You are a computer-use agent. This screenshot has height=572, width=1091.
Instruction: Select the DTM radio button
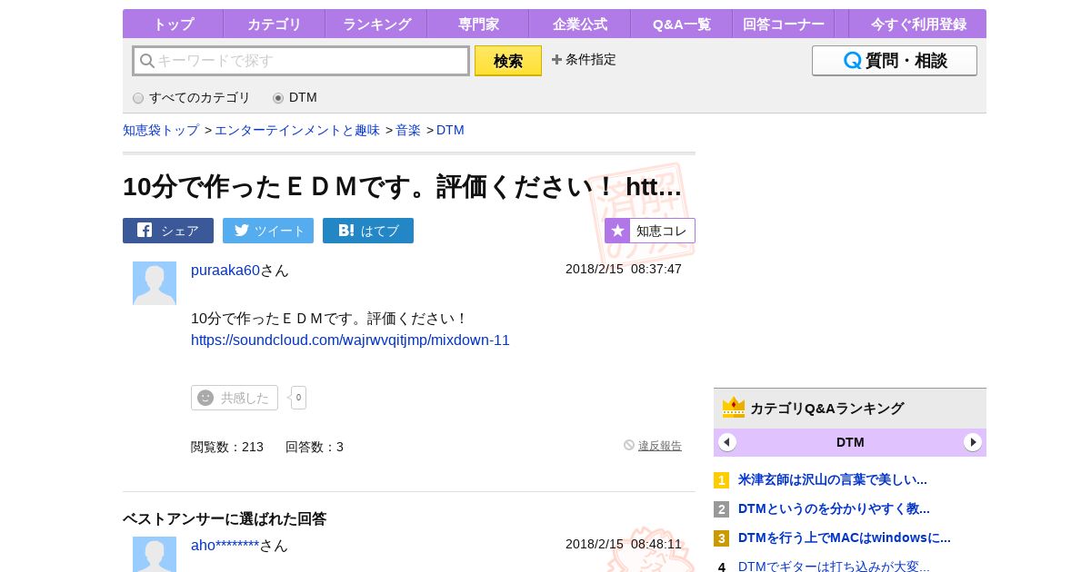(x=278, y=98)
